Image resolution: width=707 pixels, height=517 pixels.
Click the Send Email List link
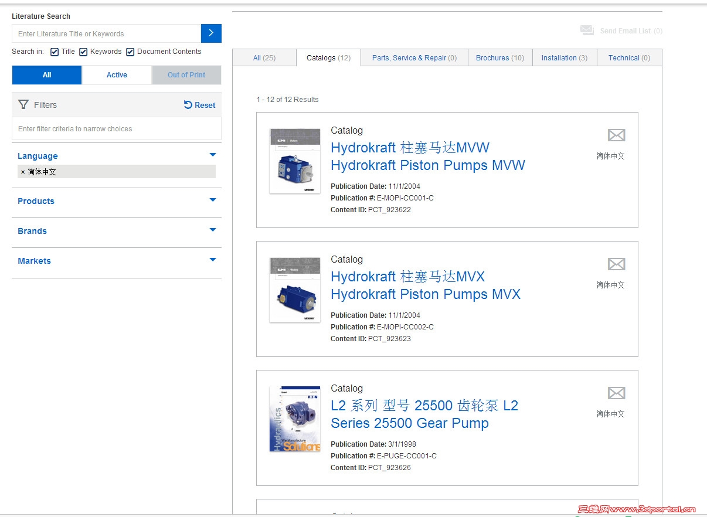pos(631,31)
